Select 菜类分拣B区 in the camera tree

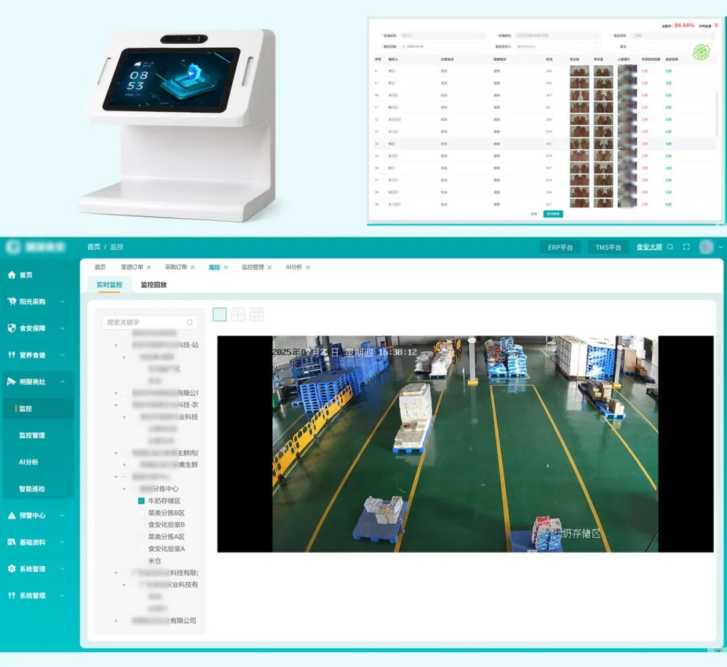pos(166,513)
